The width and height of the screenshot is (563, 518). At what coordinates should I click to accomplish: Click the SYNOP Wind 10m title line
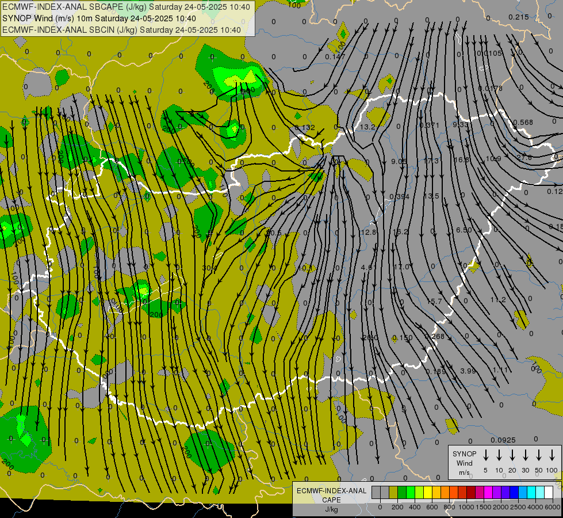tap(99, 18)
